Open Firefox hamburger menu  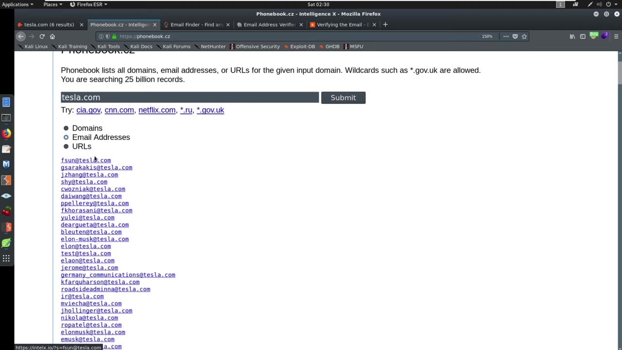[616, 36]
